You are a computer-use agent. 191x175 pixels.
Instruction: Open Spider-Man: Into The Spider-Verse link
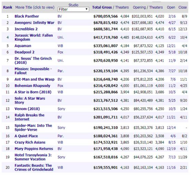coord(33,128)
